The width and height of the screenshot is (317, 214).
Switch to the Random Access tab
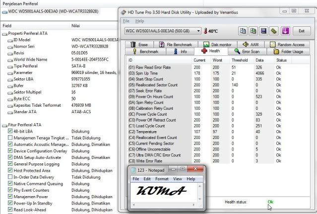287,45
